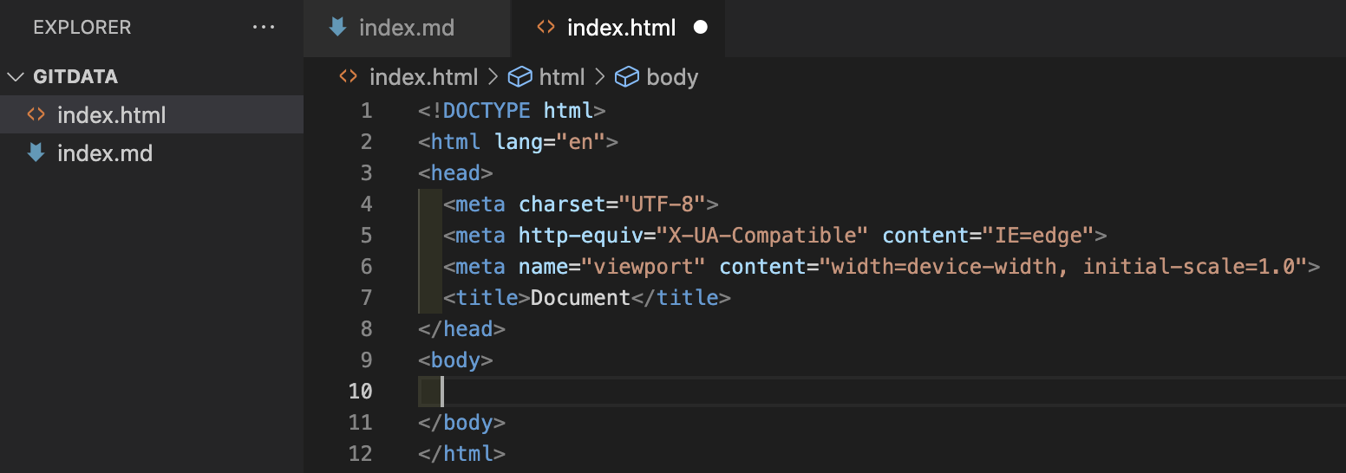Click the "width=device-width, initial-scale=1.0" string
This screenshot has width=1346, height=473.
1063,267
